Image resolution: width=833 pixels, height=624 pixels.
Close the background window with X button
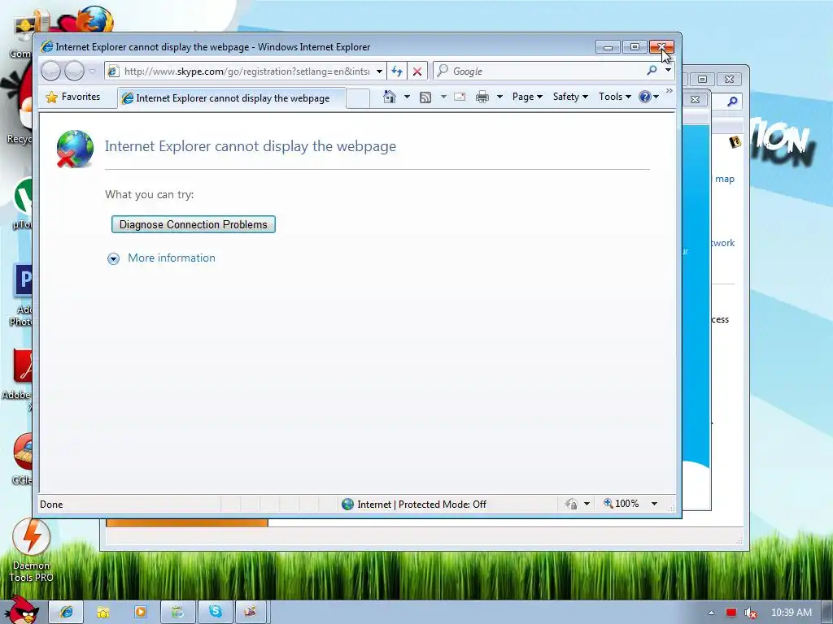tap(730, 79)
